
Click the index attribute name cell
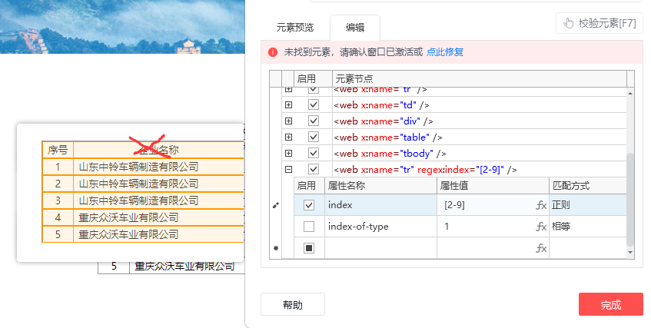pyautogui.click(x=380, y=205)
